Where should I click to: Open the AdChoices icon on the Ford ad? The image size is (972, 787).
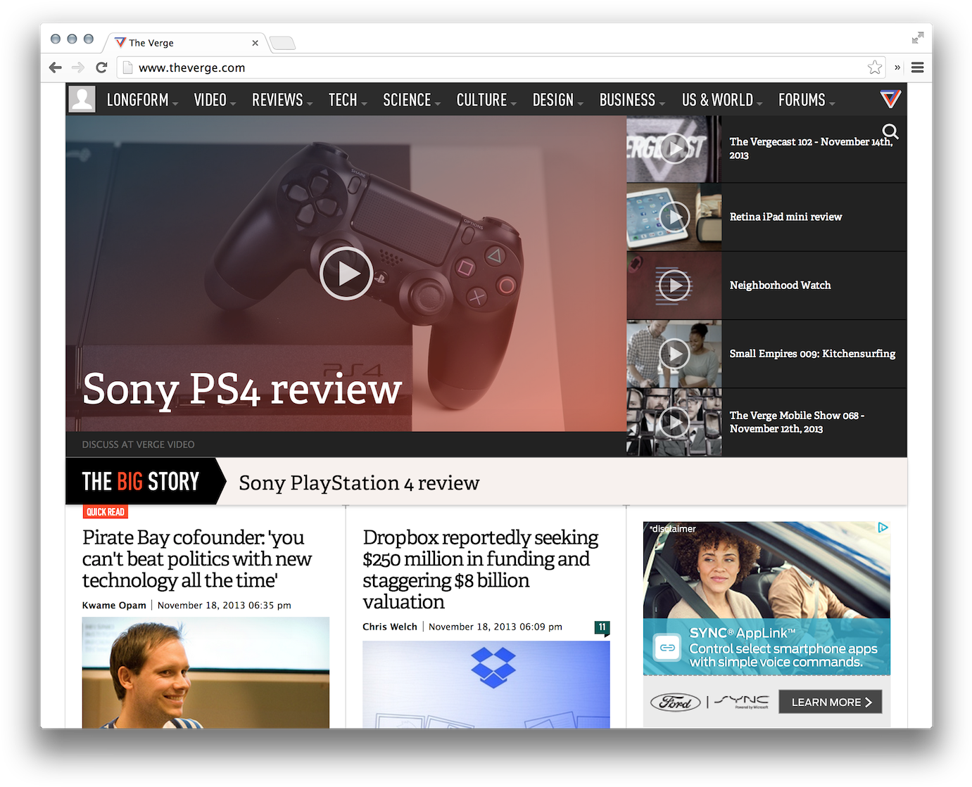pos(883,527)
